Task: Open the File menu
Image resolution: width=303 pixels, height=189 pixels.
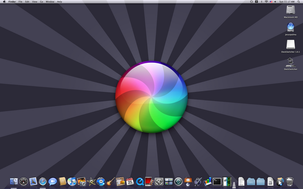Action: click(x=20, y=1)
